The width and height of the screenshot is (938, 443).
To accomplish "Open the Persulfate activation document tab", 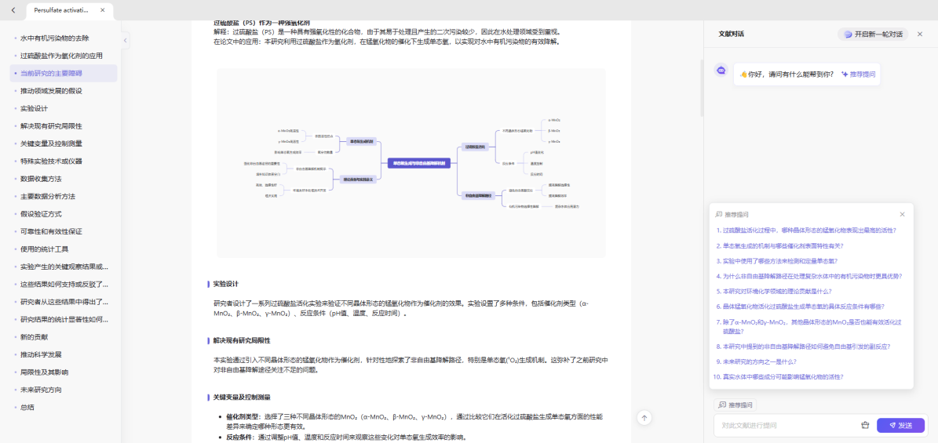I will coord(61,10).
